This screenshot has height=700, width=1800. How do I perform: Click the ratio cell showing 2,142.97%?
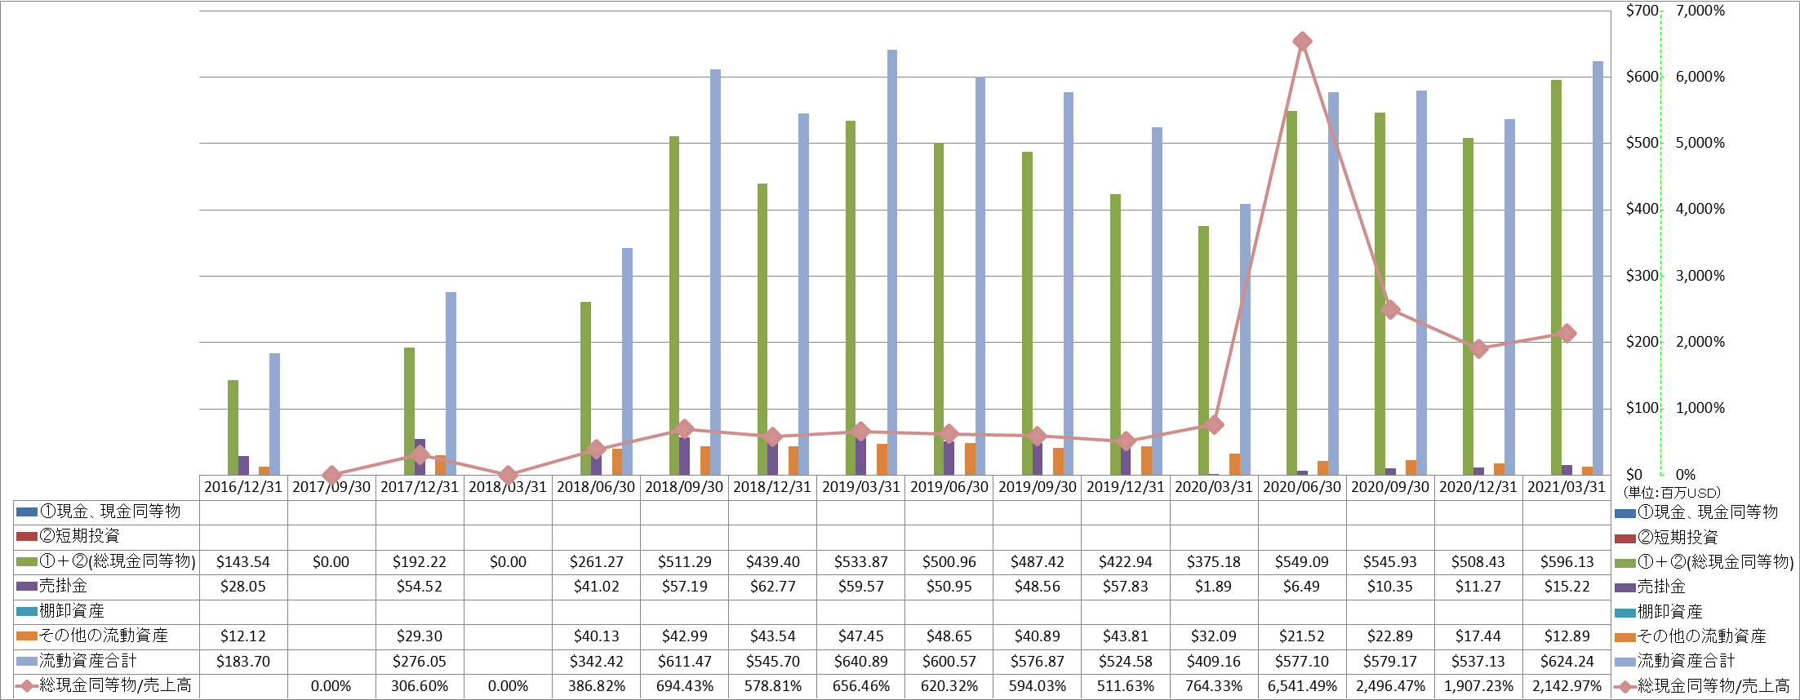pos(1567,686)
